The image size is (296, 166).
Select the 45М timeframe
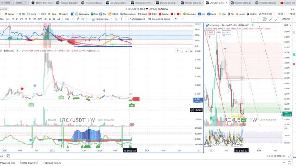(7, 19)
